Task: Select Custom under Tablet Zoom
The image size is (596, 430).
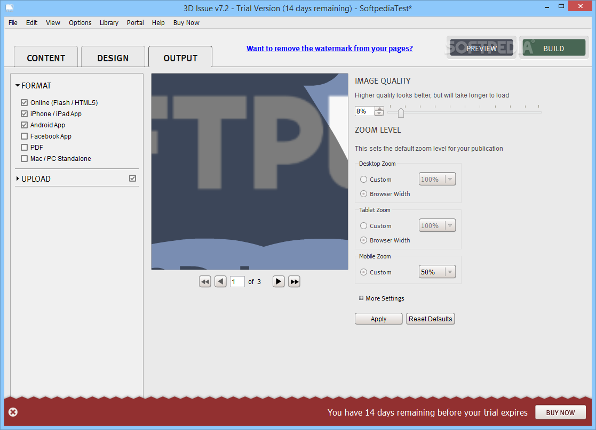Action: point(364,226)
